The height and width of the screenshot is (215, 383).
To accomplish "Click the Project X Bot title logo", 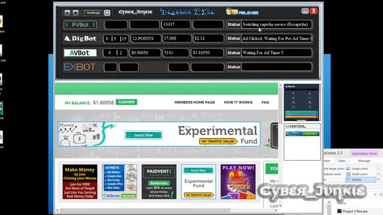I will tap(187, 12).
